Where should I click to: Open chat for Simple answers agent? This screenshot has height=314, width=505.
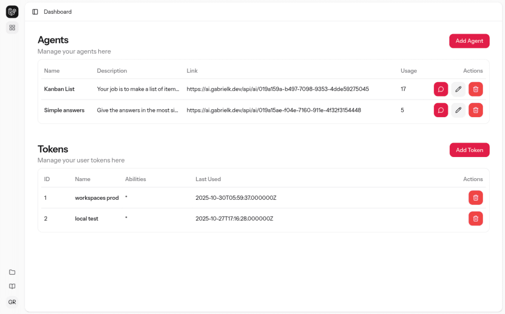tap(441, 110)
